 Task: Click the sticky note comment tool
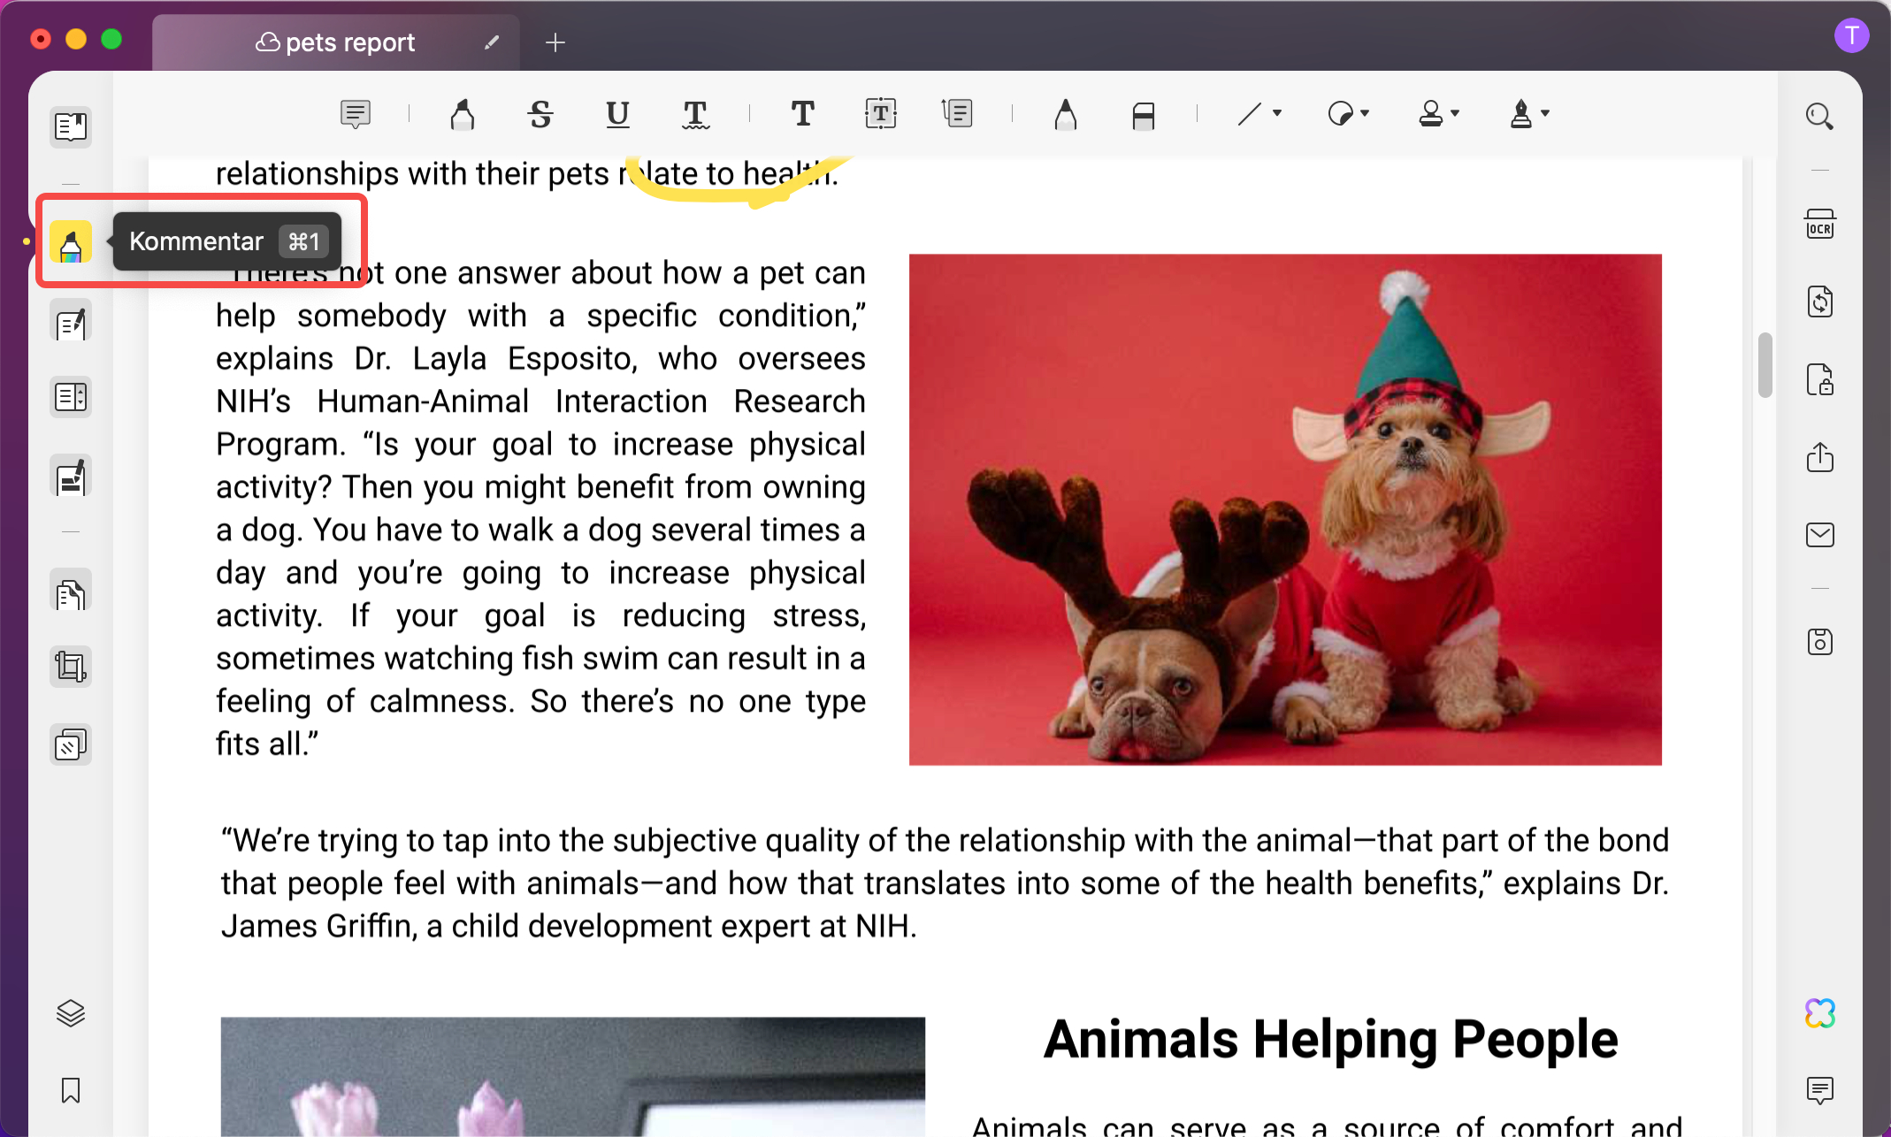pos(355,114)
